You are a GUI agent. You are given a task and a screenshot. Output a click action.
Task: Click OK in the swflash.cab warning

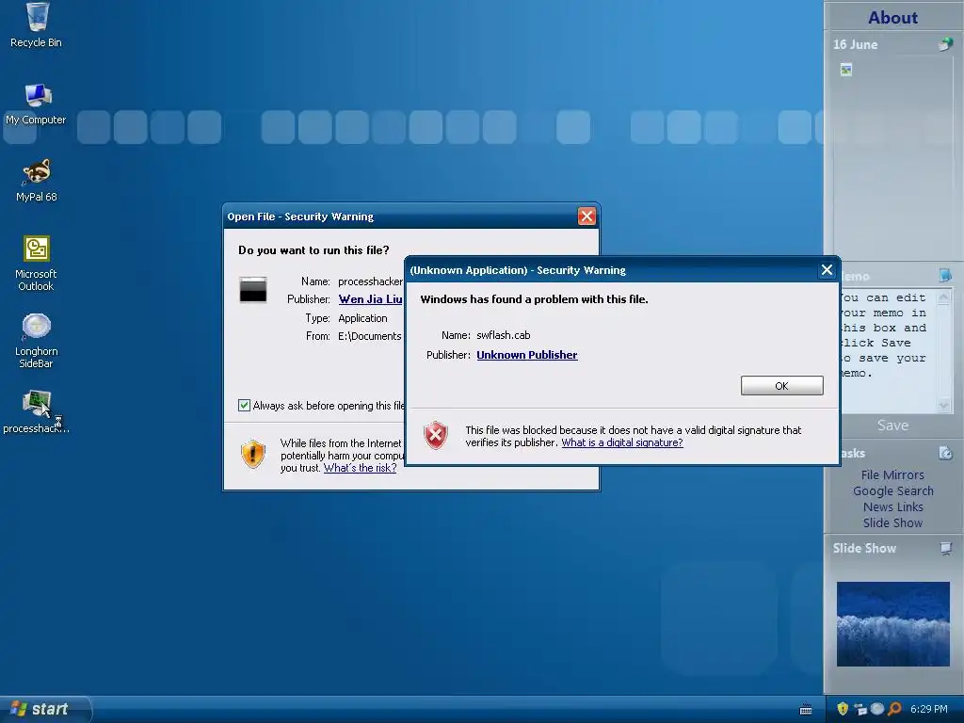(781, 385)
